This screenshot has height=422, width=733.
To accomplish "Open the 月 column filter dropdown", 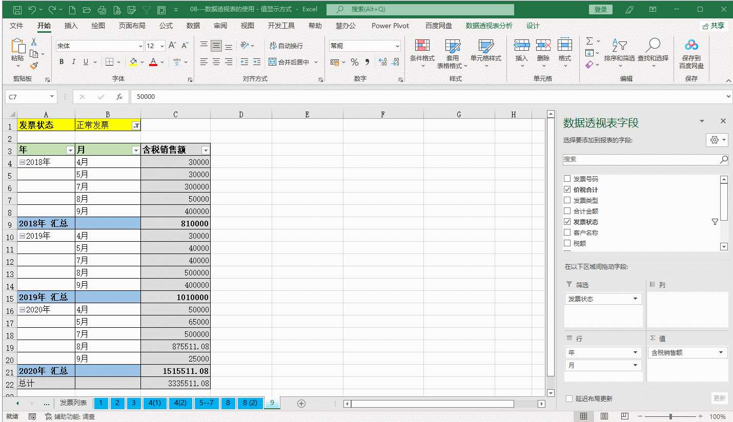I will 136,150.
